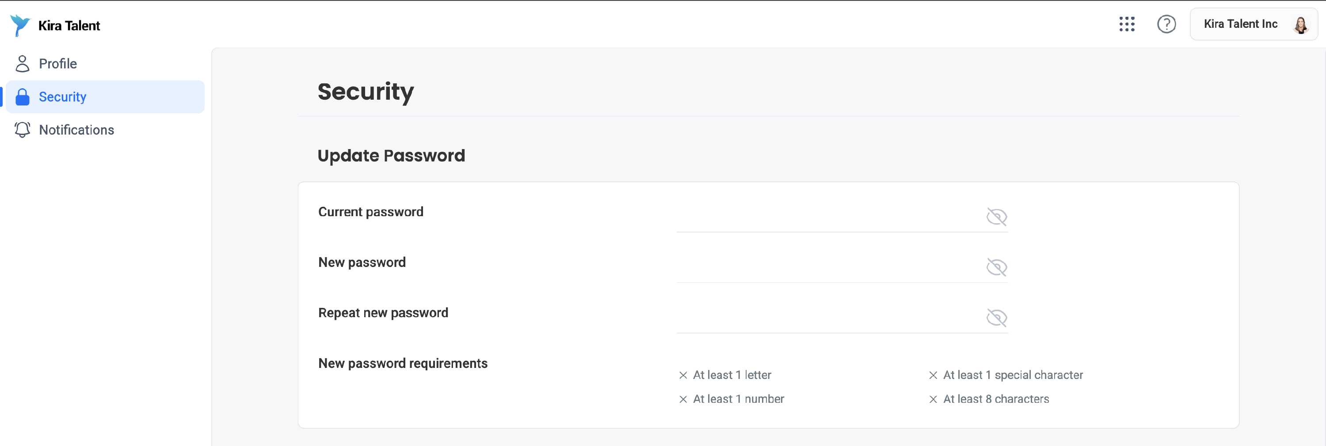Click the Kira Talent hummingbird logo

coord(20,25)
